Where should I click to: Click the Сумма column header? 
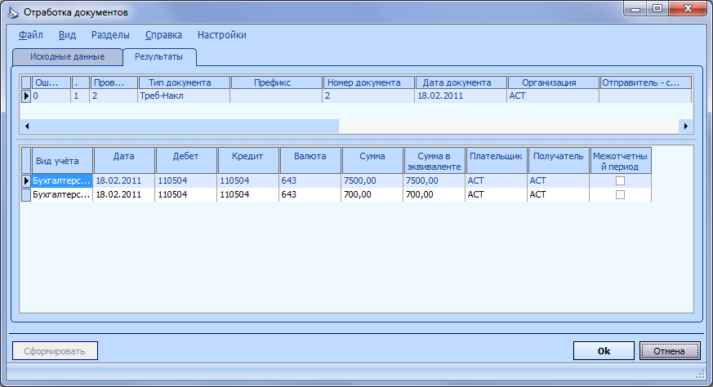[x=372, y=161]
